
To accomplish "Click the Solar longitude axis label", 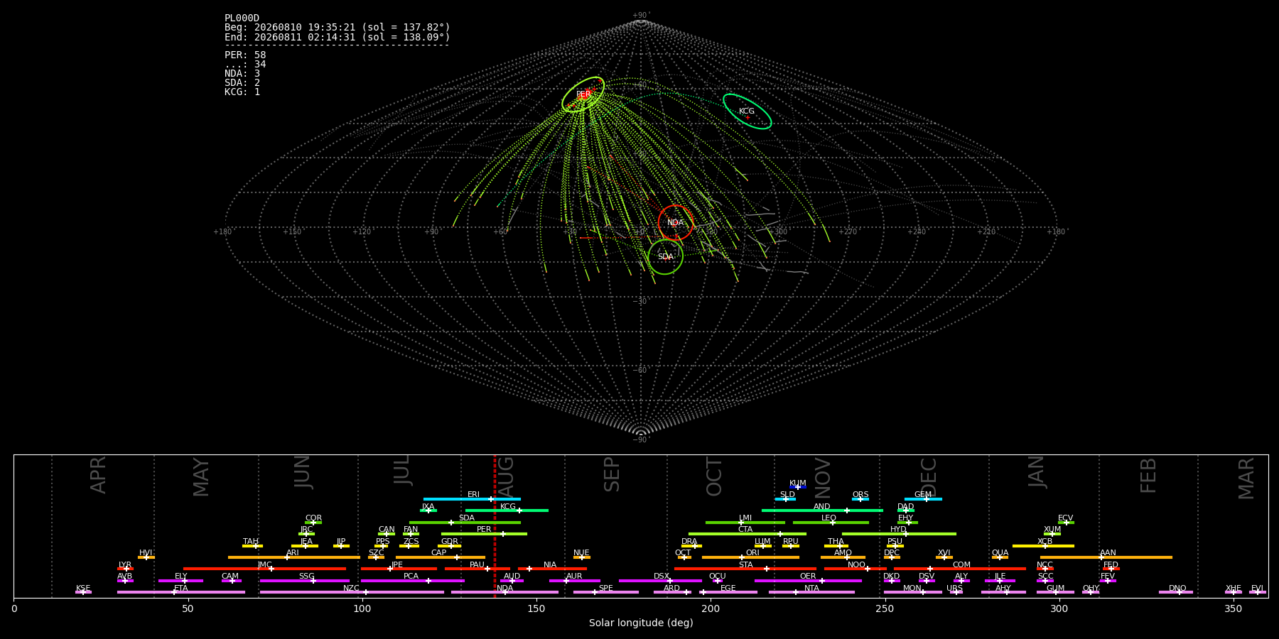I will click(x=641, y=623).
